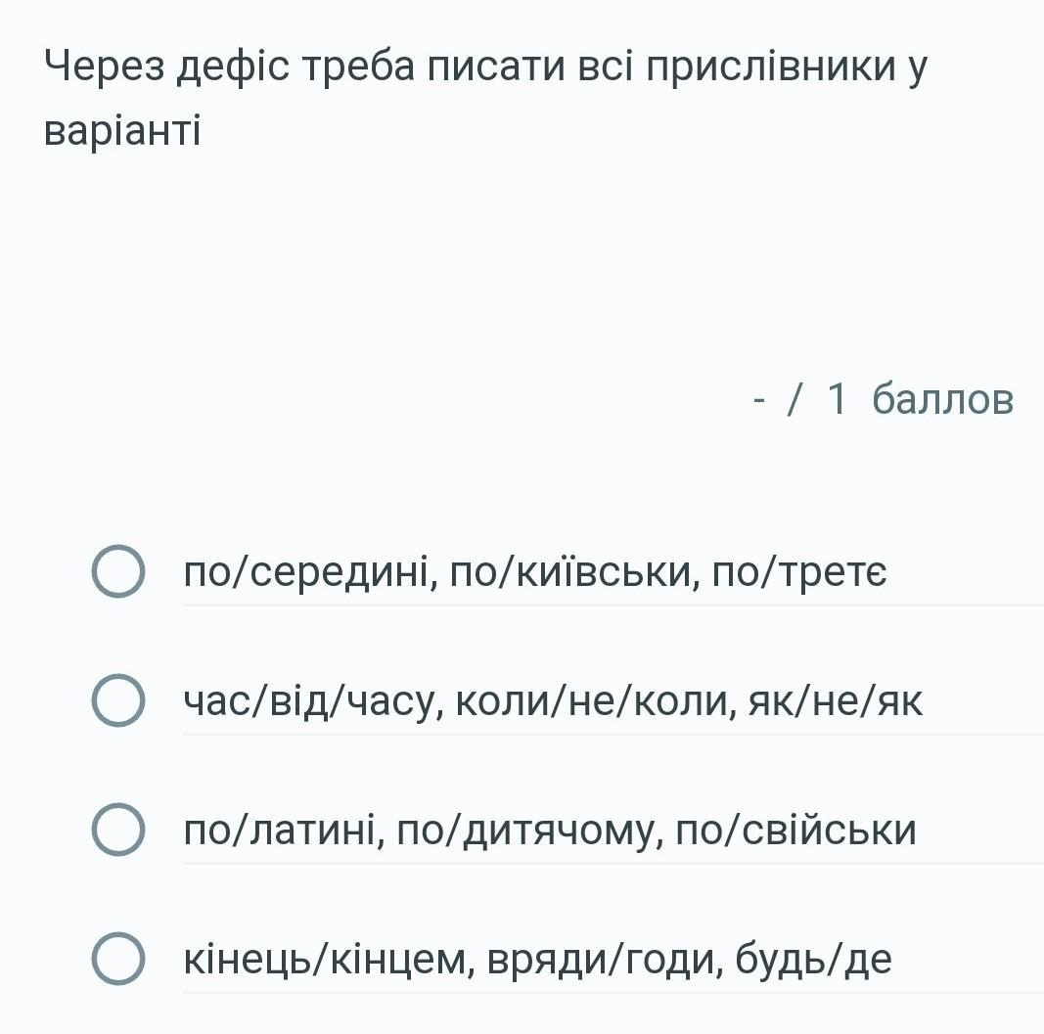This screenshot has height=1034, width=1044.
Task: Click the баллов score label
Action: (x=942, y=399)
